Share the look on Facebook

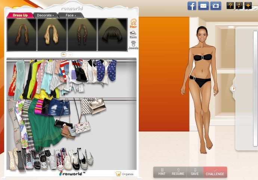pyautogui.click(x=192, y=6)
